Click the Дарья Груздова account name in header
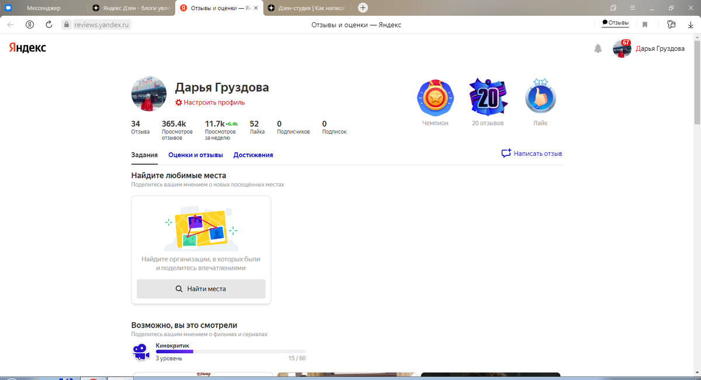 (660, 48)
